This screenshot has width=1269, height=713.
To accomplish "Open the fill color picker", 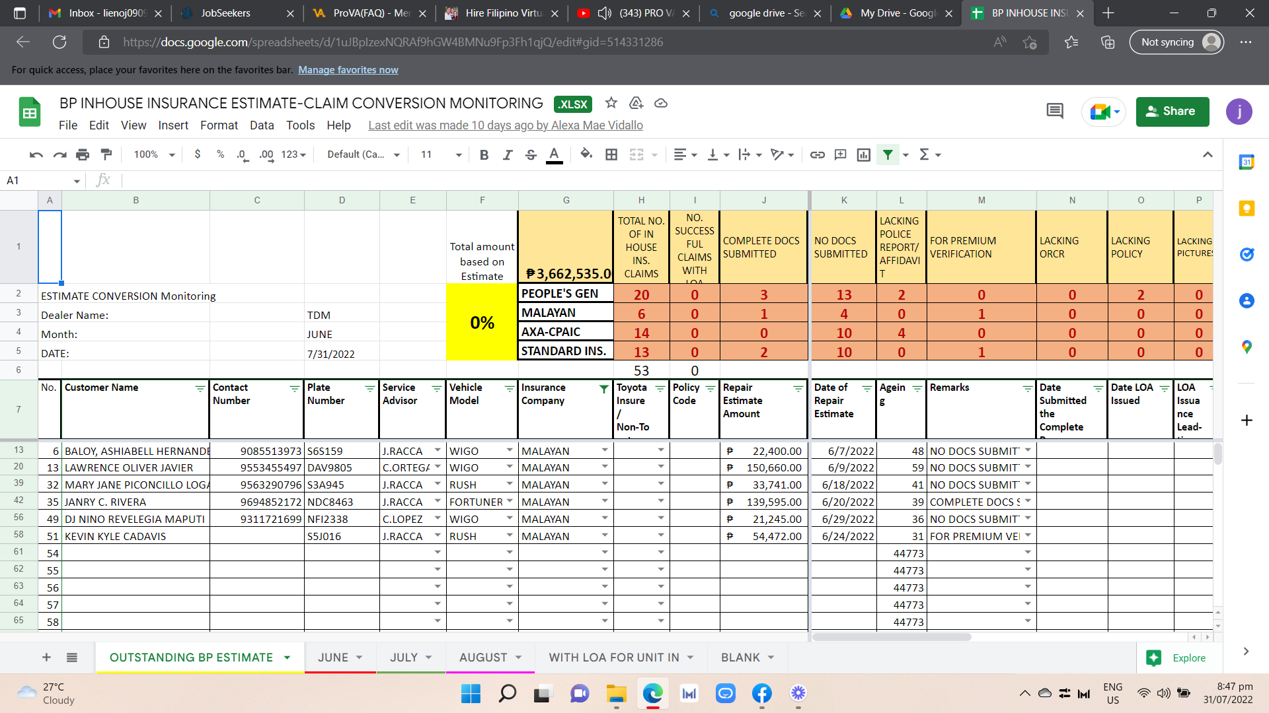I will point(586,154).
